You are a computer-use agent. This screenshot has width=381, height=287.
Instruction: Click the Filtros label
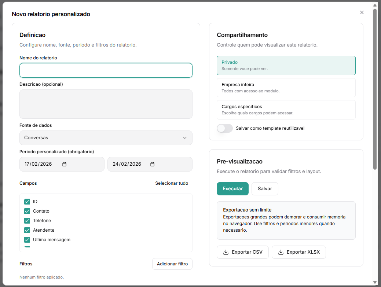click(x=26, y=264)
